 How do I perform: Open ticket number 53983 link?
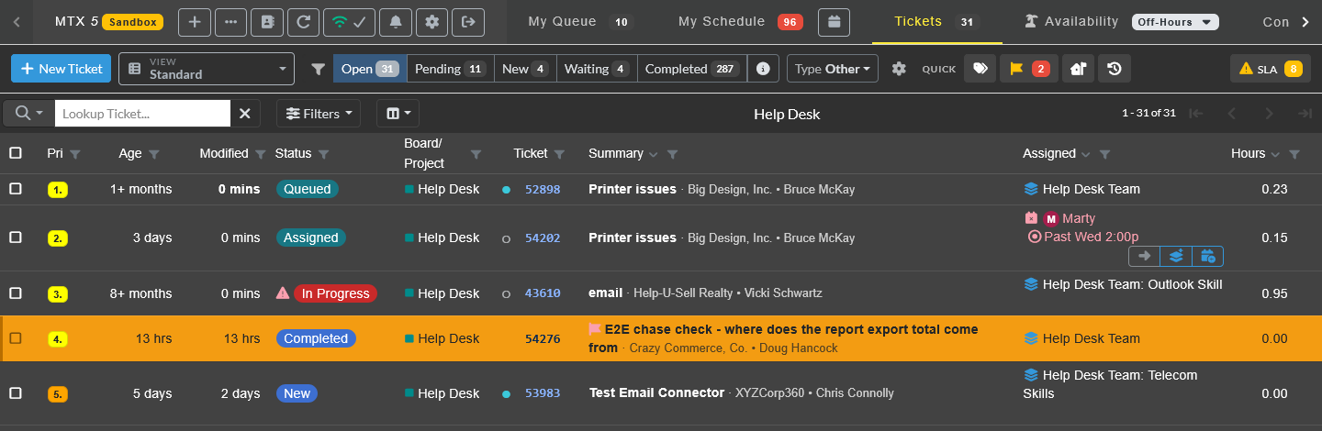click(543, 394)
